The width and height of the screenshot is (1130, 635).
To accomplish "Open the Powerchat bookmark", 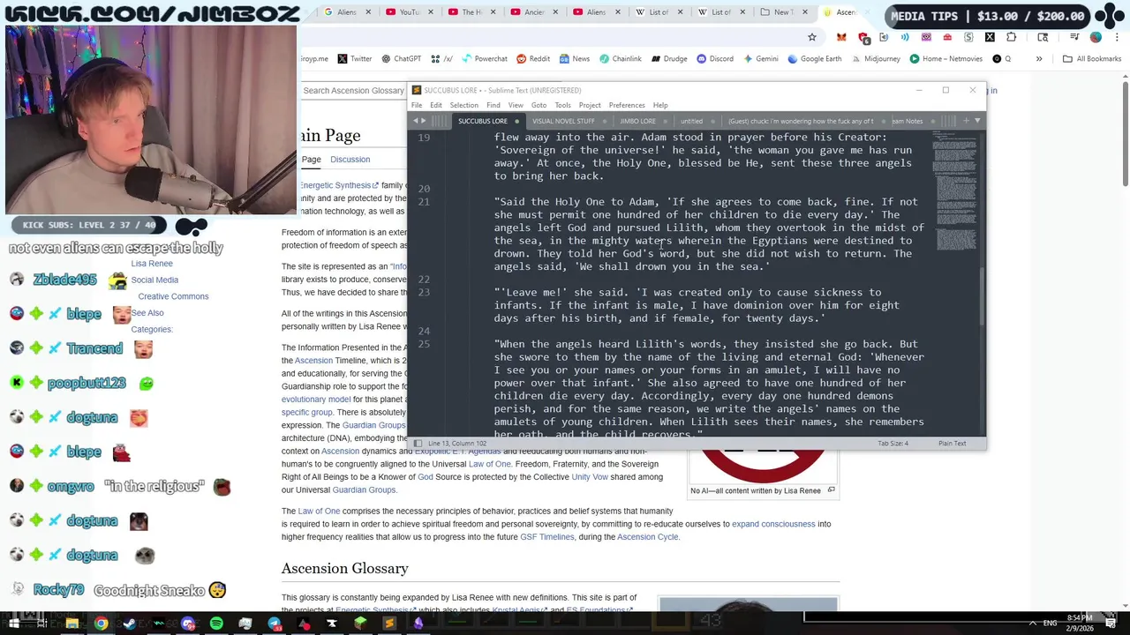I will [484, 59].
